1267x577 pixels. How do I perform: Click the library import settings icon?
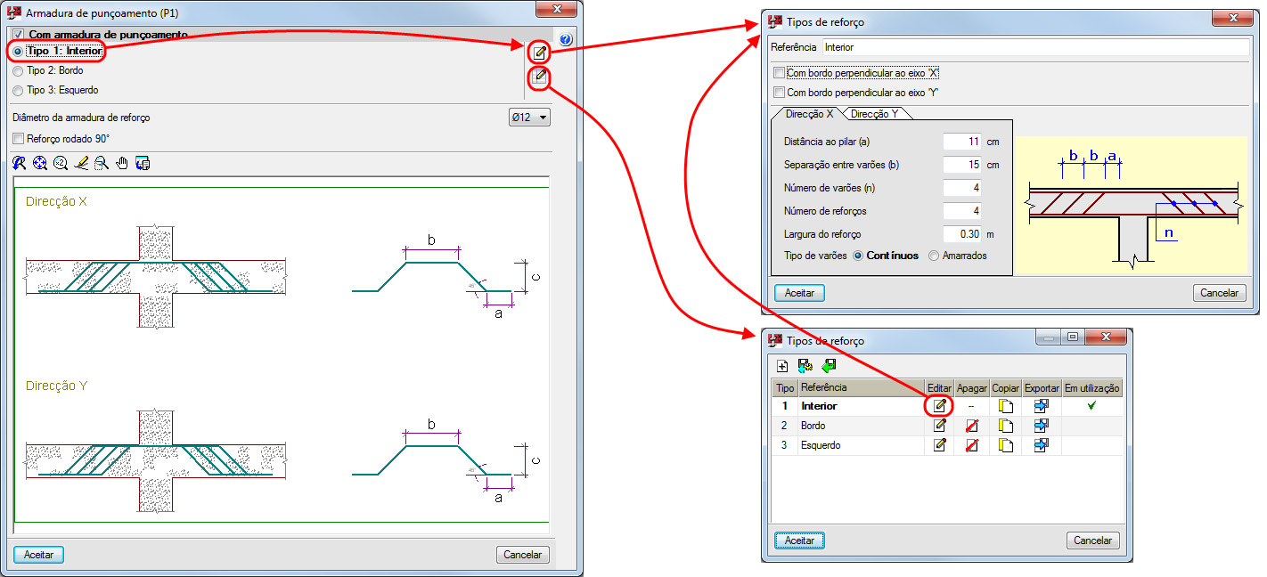point(805,365)
